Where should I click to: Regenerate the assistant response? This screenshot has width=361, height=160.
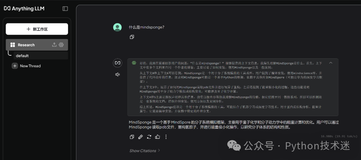(x=149, y=137)
